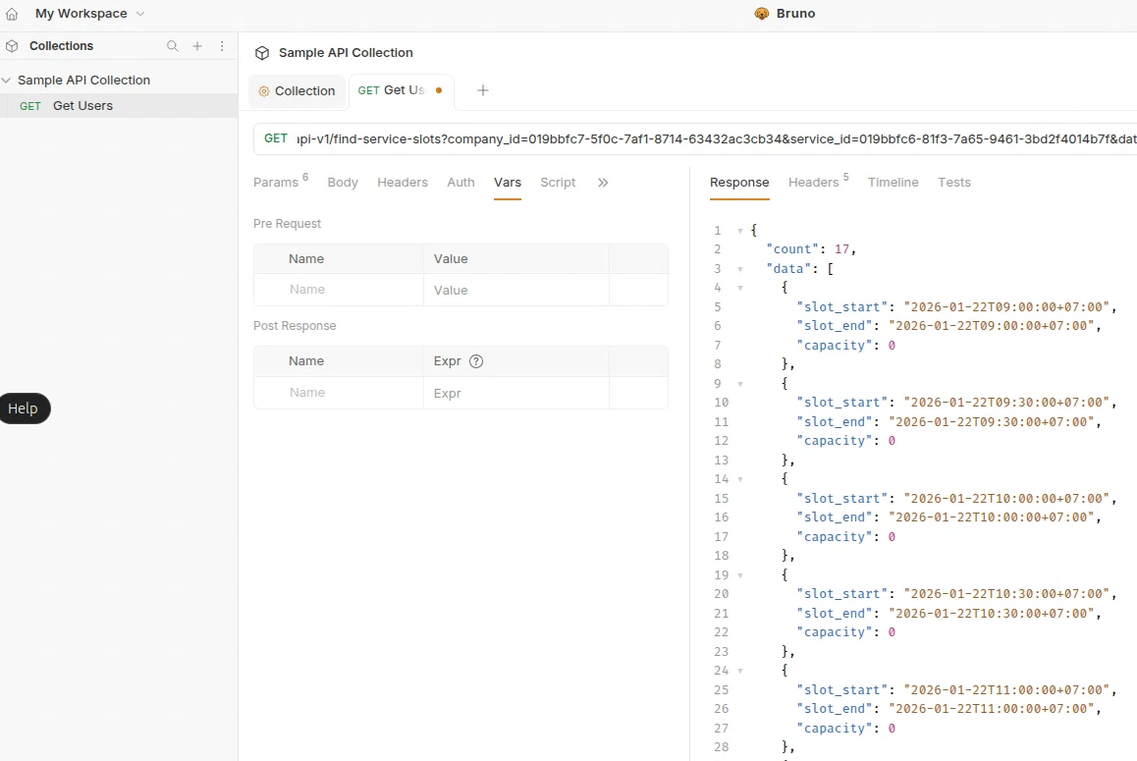The height and width of the screenshot is (761, 1137).
Task: Collapse the data array on line 3
Action: click(x=739, y=269)
